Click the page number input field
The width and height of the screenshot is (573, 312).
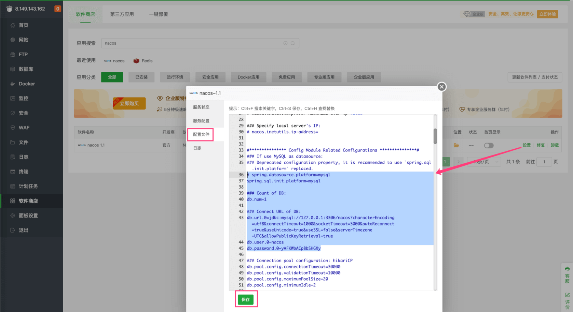[544, 162]
